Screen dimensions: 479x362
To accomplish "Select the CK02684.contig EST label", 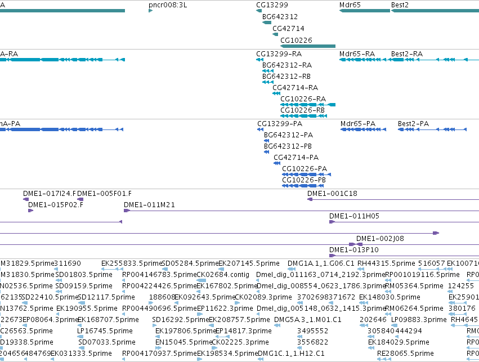I will (223, 275).
